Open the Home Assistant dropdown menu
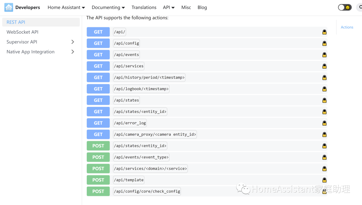This screenshot has height=205, width=362. tap(66, 7)
